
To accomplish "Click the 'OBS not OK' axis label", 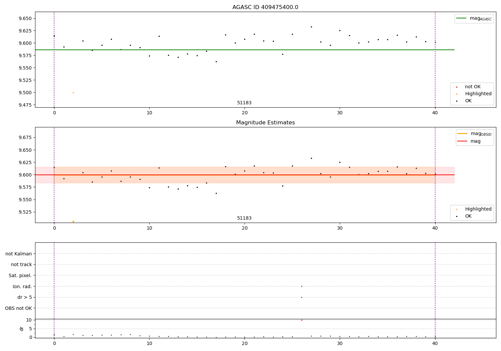I will [x=18, y=308].
